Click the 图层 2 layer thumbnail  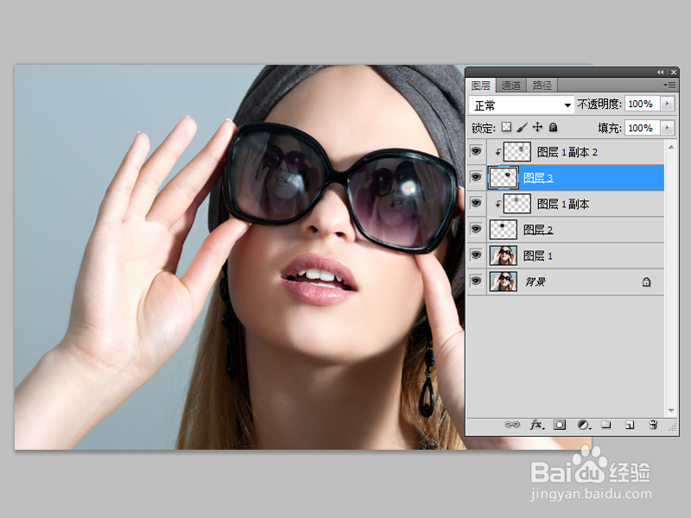click(504, 230)
